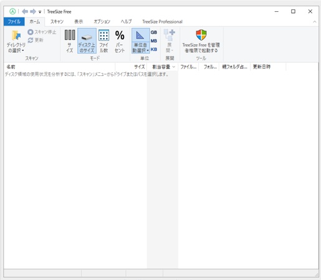Image resolution: width=321 pixels, height=280 pixels.
Task: Go back with the left arrow
Action: [25, 11]
